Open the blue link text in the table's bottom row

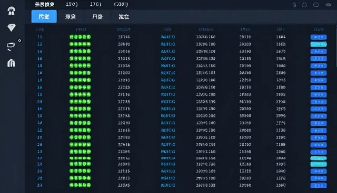[x=168, y=185]
